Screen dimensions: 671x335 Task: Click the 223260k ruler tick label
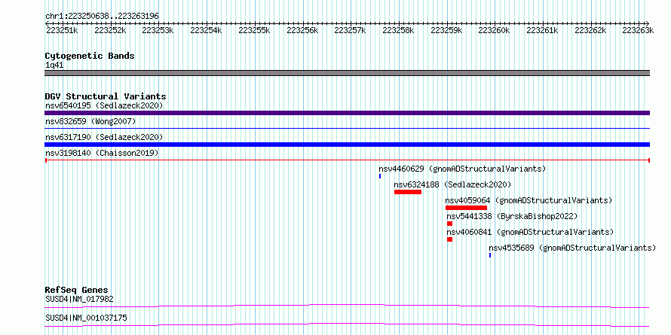click(495, 30)
